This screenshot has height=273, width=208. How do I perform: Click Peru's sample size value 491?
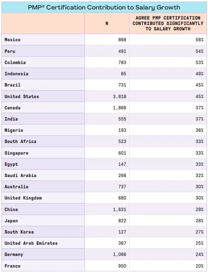(x=122, y=51)
